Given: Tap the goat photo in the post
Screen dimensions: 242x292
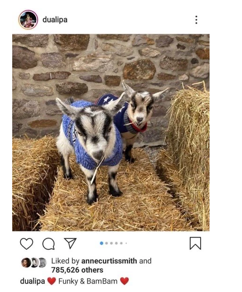Looking at the screenshot, I should pos(111,132).
